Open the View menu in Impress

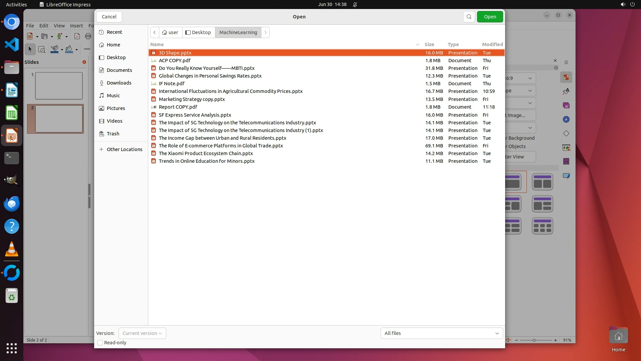[59, 26]
